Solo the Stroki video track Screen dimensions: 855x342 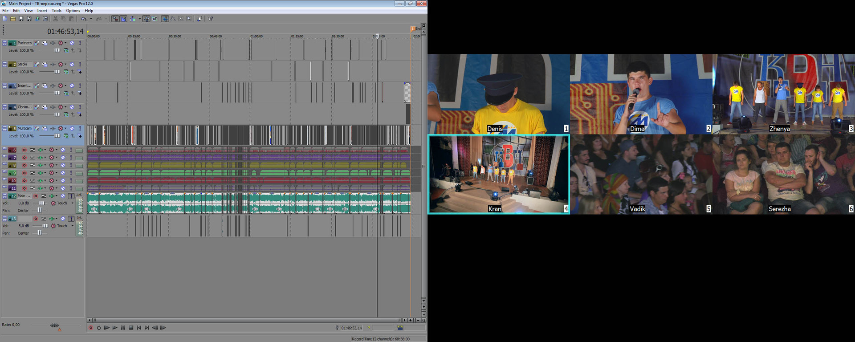tap(80, 65)
